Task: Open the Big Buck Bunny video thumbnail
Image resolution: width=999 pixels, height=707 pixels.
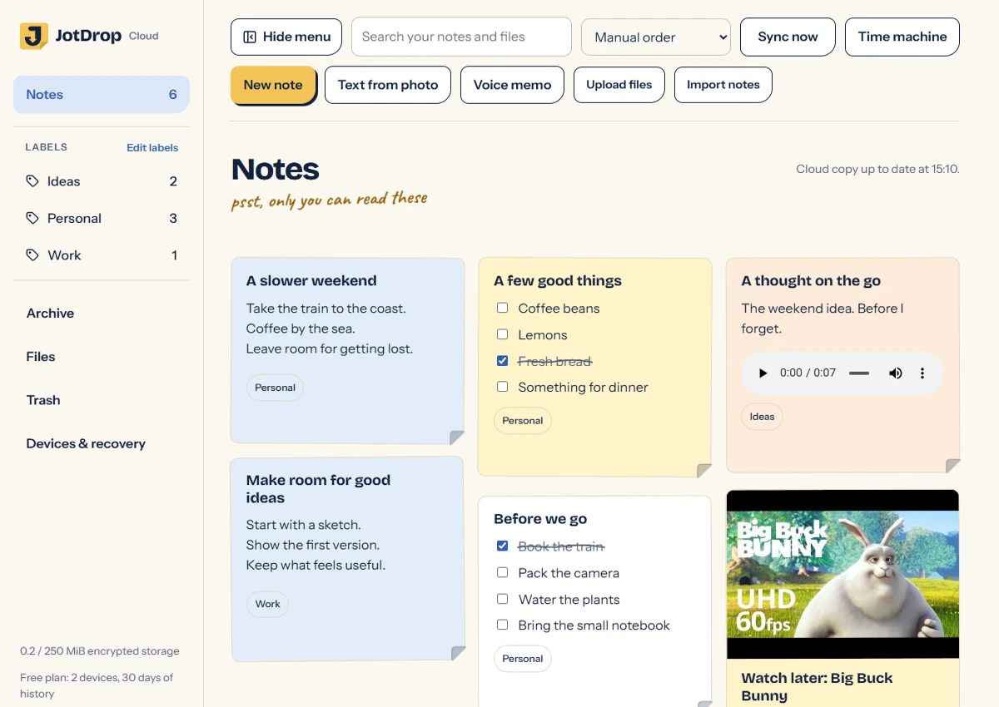Action: pos(842,574)
